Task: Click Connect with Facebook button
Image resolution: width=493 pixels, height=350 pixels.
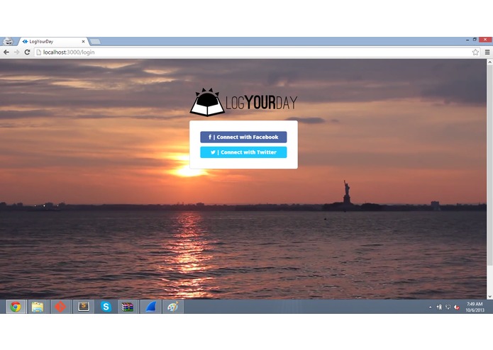Action: pyautogui.click(x=243, y=137)
